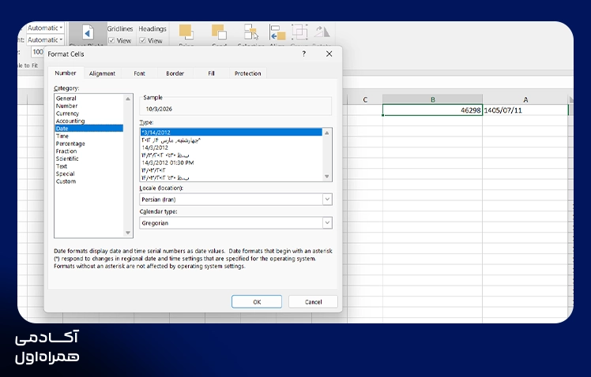Switch to the Alignment tab
The height and width of the screenshot is (377, 591).
[102, 73]
